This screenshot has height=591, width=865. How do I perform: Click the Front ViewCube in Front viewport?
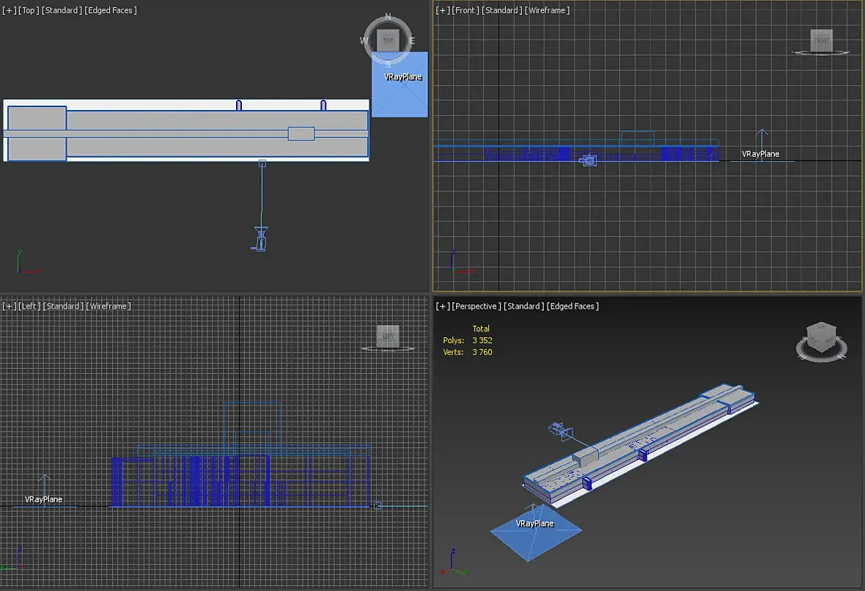(821, 40)
